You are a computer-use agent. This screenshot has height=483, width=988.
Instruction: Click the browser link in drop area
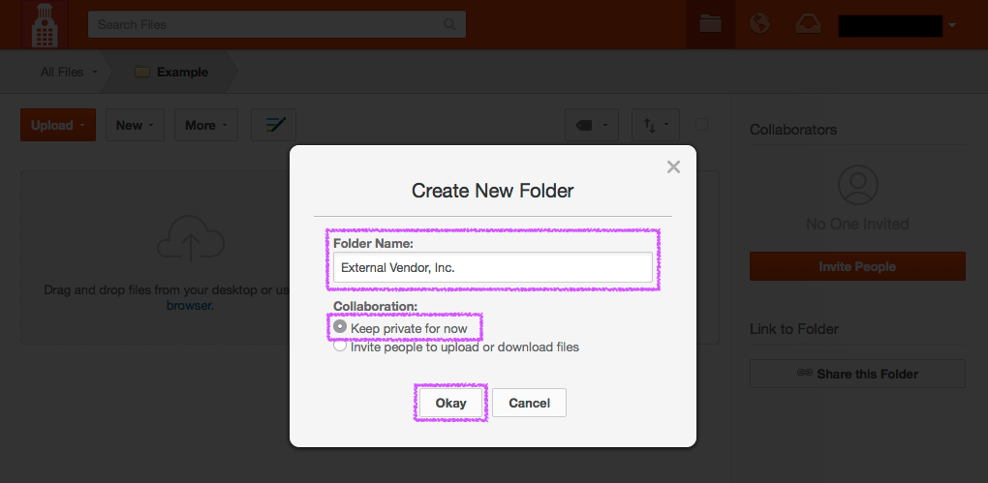190,306
